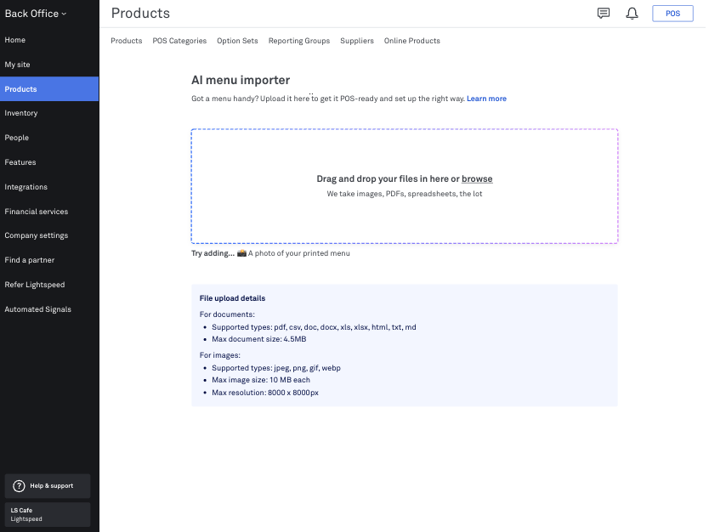
Task: Click 'We take images, PDFs, spreadsheets' text
Action: point(405,194)
